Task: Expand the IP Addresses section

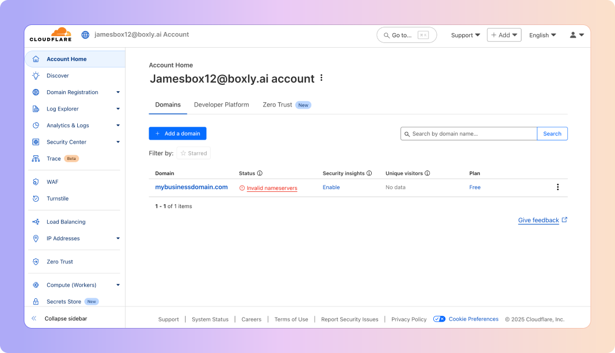Action: pos(118,238)
